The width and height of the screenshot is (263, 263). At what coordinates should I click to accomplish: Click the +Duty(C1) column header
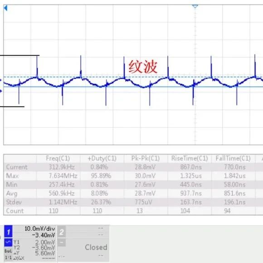pos(102,158)
